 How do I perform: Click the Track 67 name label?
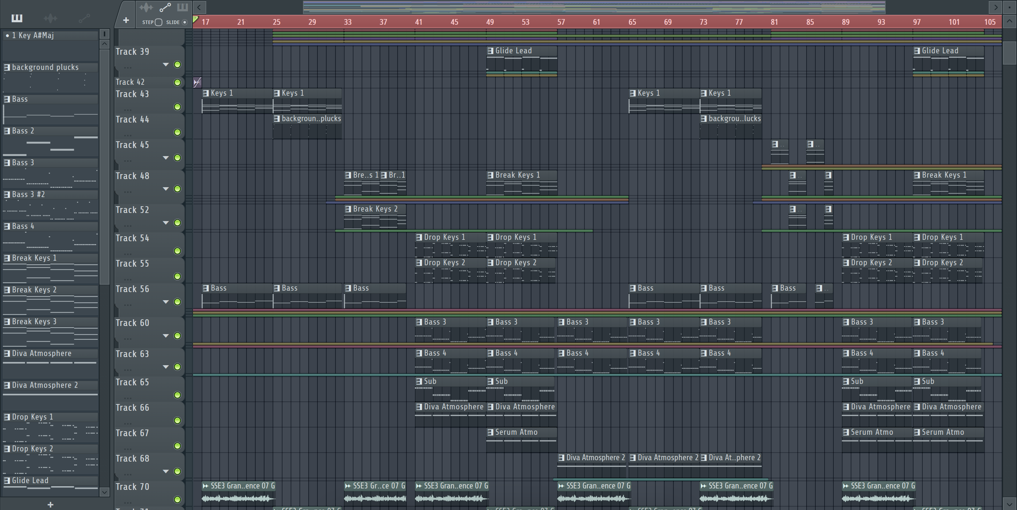tap(132, 433)
